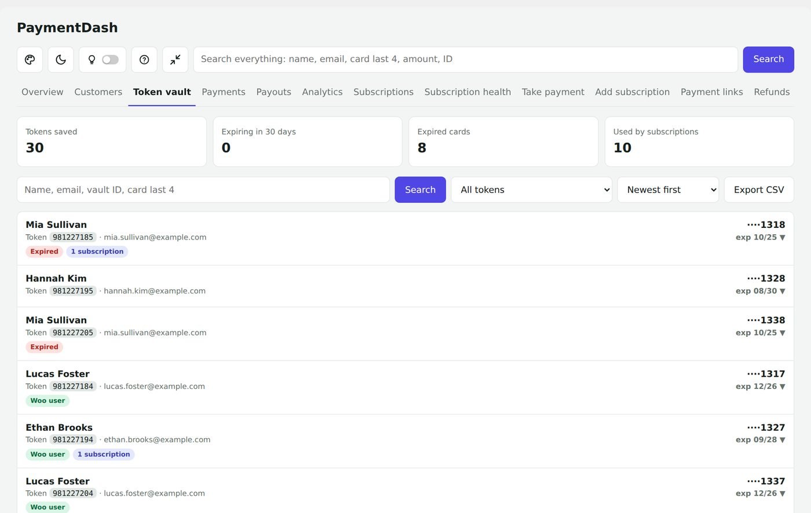This screenshot has height=513, width=811.
Task: Open Subscription health tab
Action: pyautogui.click(x=467, y=92)
